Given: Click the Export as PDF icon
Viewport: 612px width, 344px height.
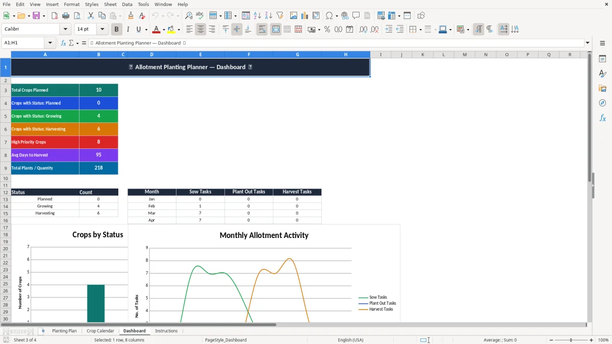Looking at the screenshot, I should pos(55,16).
